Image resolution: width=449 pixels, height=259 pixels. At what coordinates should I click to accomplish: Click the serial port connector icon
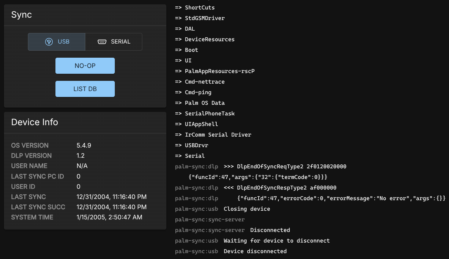click(x=102, y=42)
